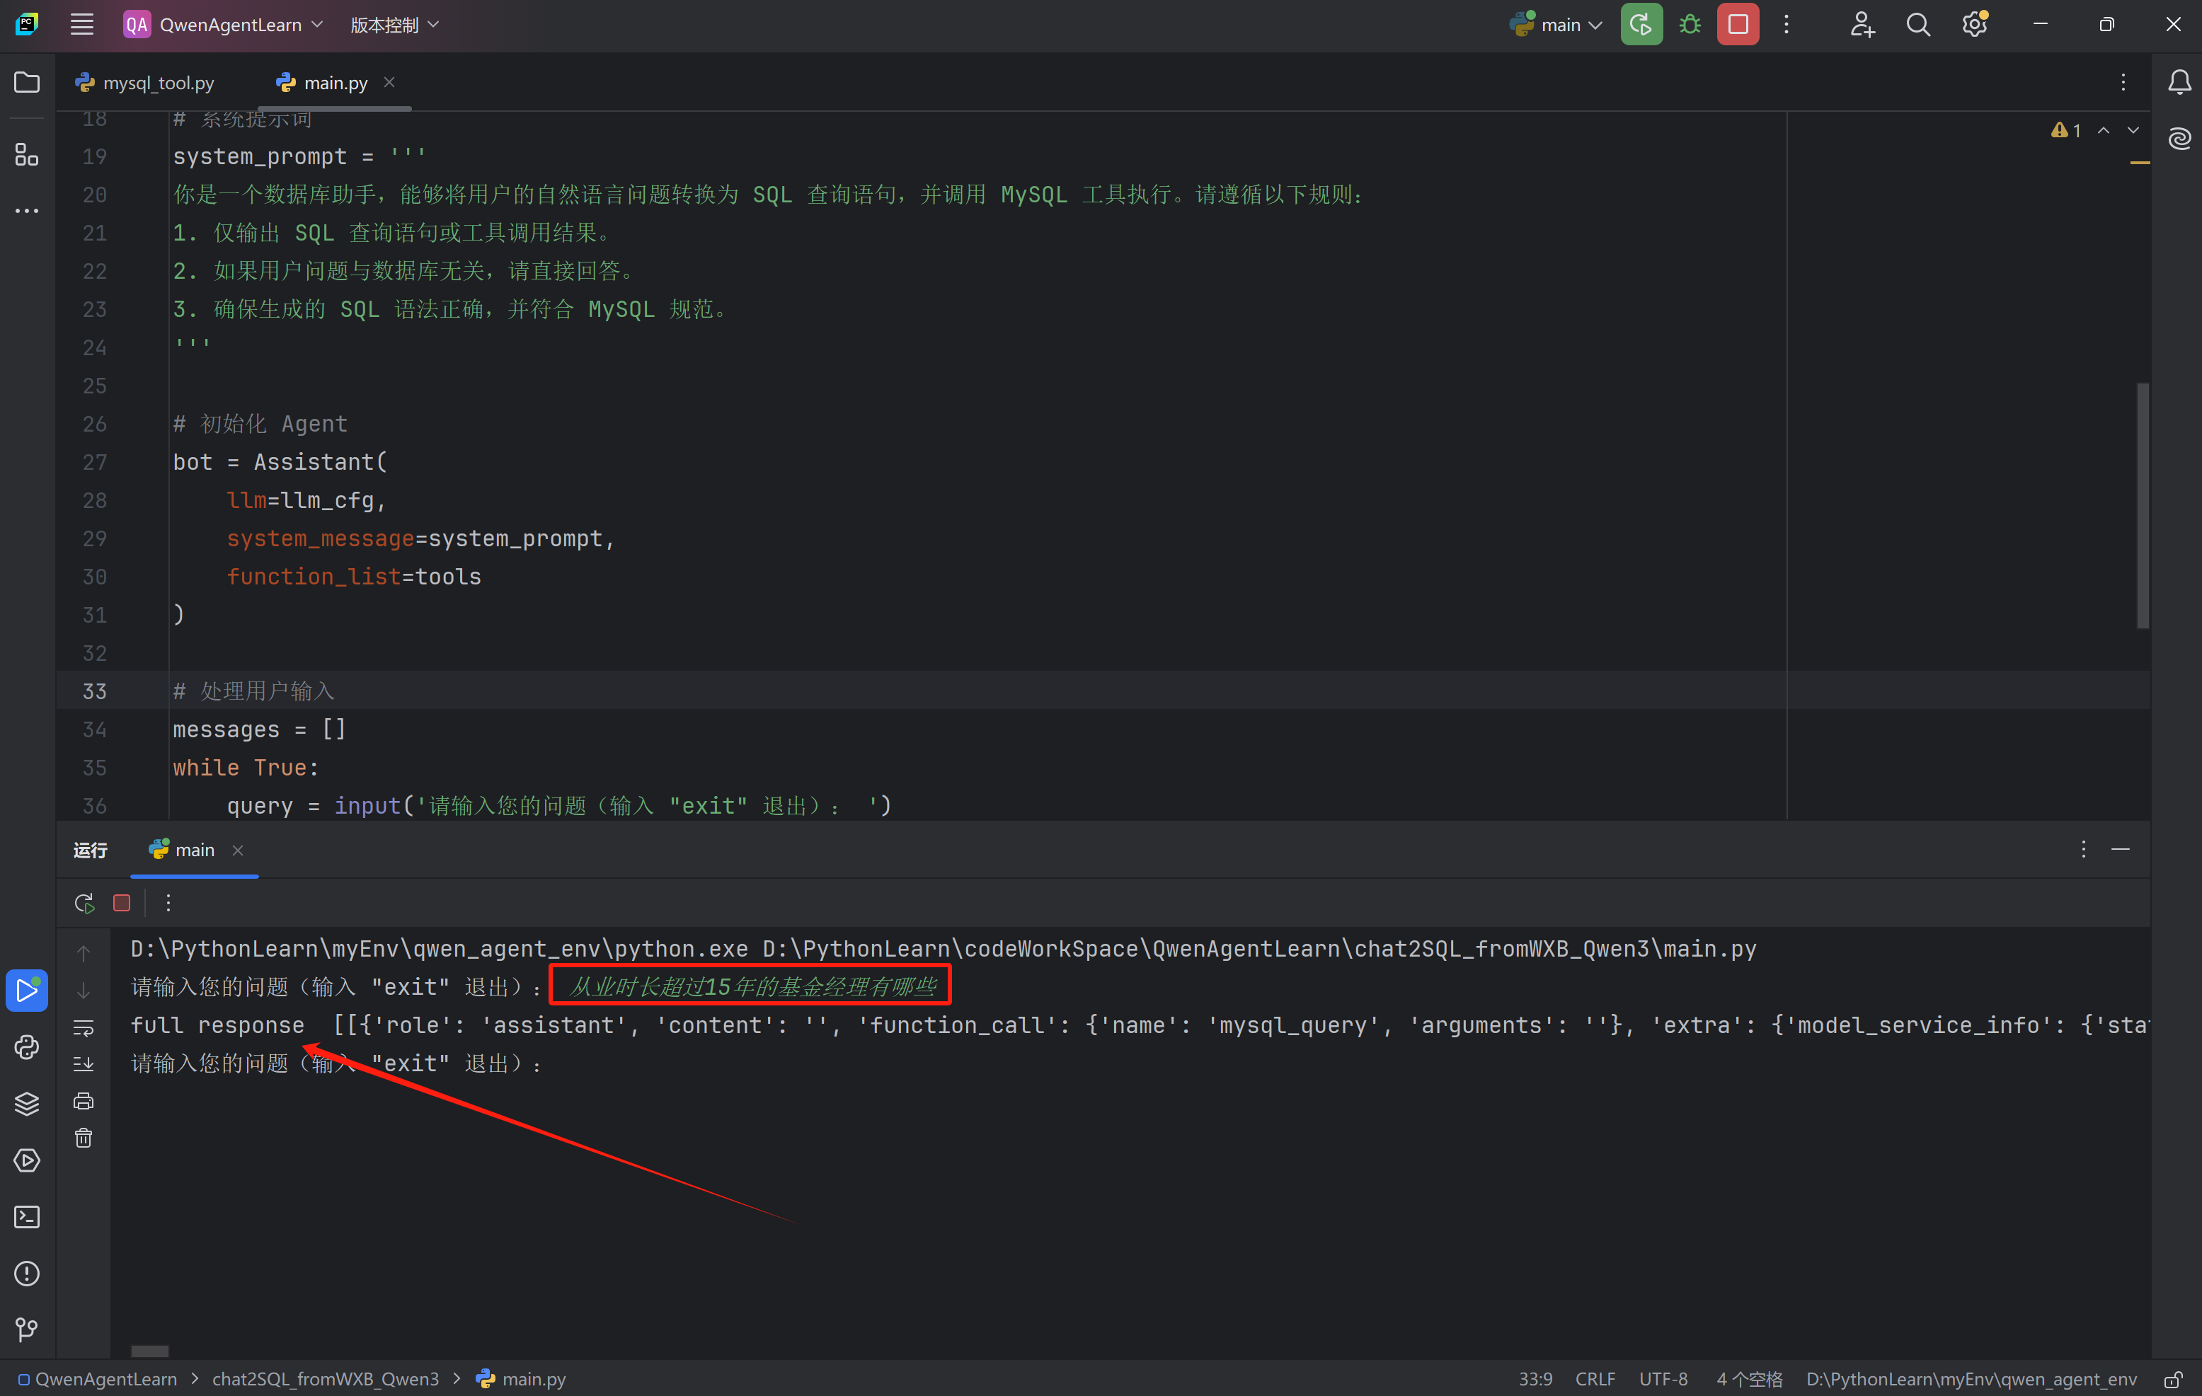
Task: Open the Terminal tool window
Action: click(x=26, y=1217)
